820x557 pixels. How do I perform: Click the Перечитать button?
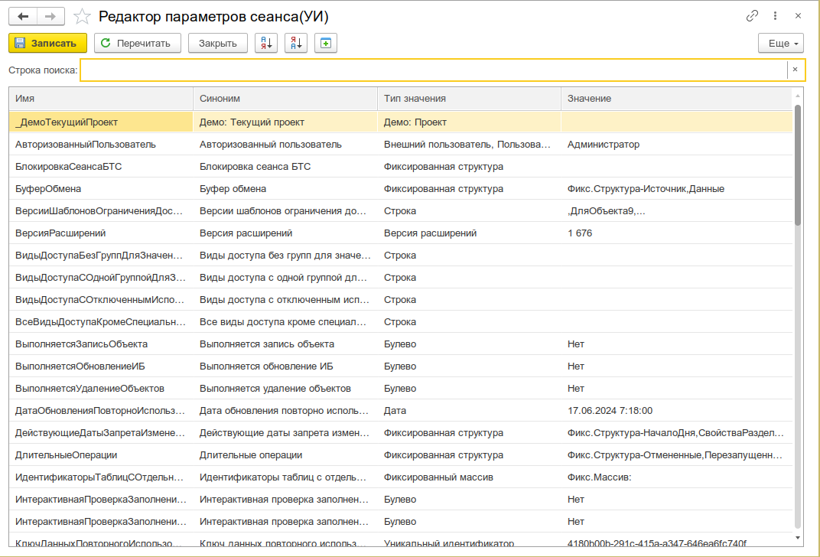[138, 44]
